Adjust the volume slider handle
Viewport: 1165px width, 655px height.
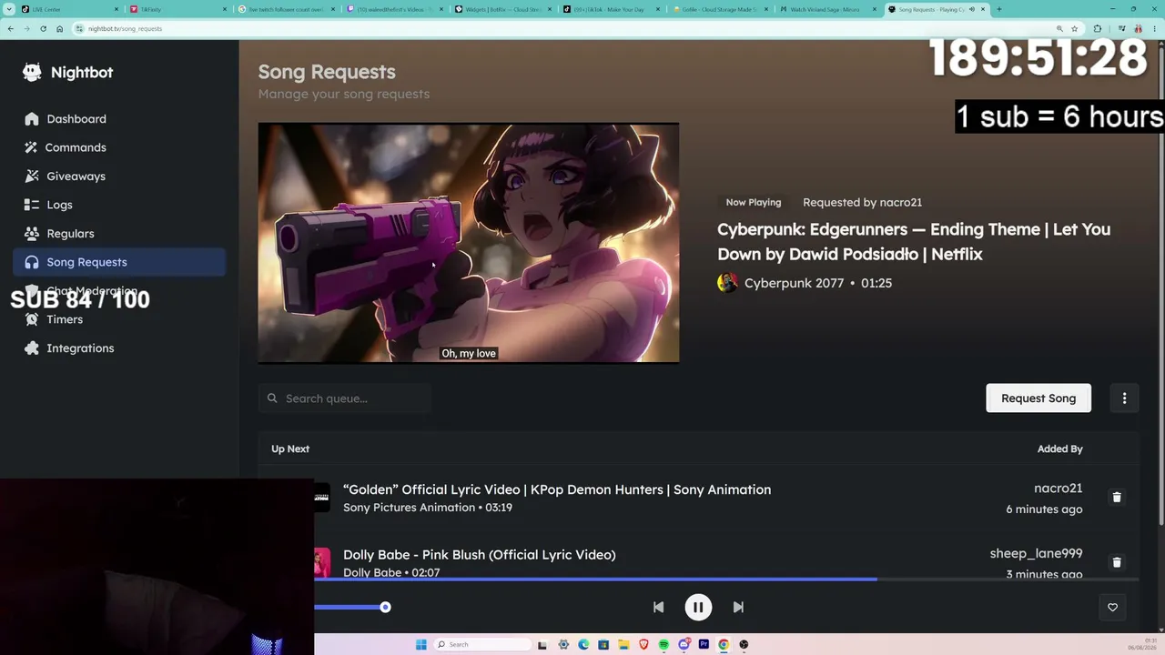(385, 607)
